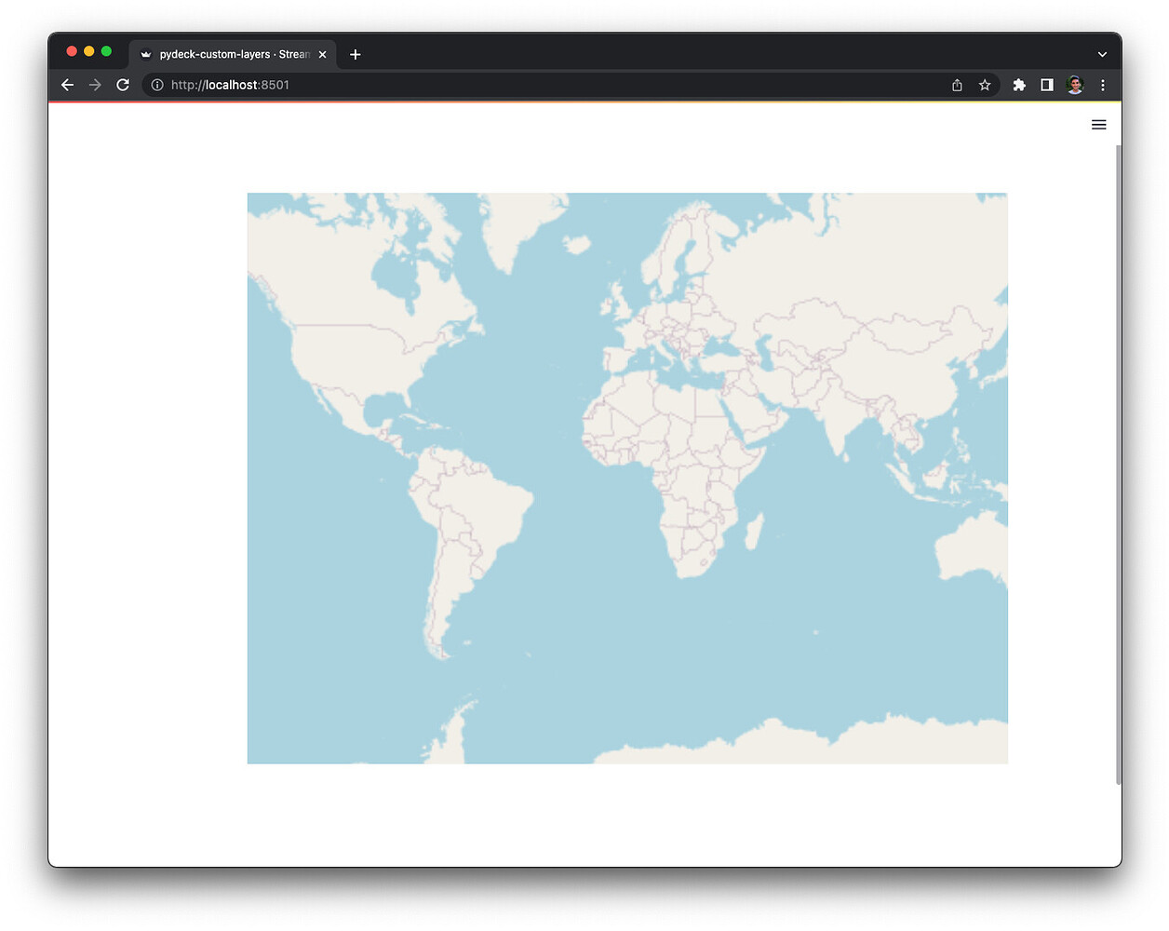The height and width of the screenshot is (931, 1169).
Task: Select the pydeck-custom-layers browser tab
Action: click(228, 54)
